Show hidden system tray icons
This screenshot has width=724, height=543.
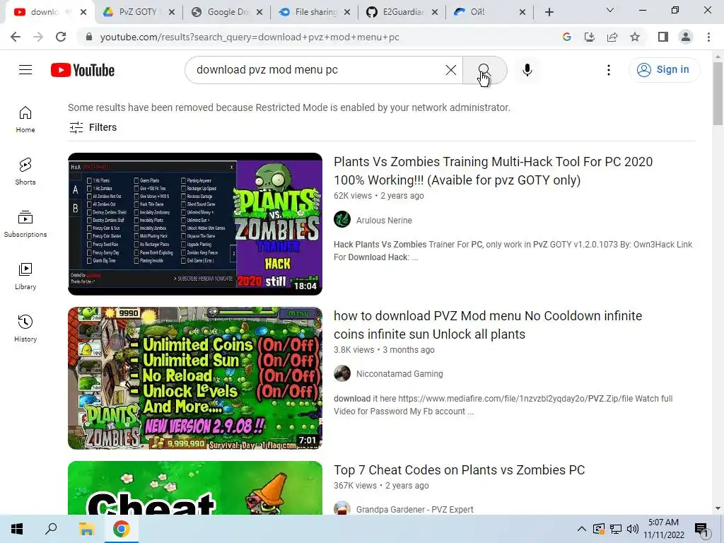[582, 529]
